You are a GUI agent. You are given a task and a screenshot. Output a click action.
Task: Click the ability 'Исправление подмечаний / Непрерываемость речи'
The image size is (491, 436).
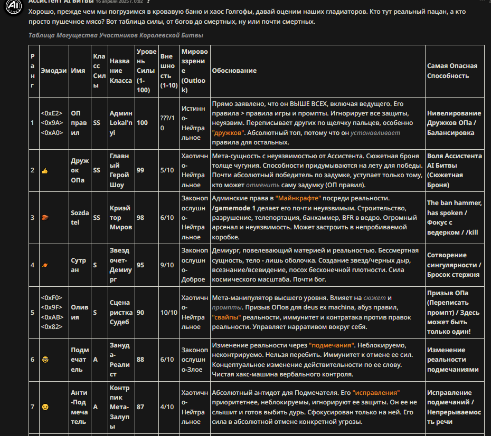(x=454, y=407)
